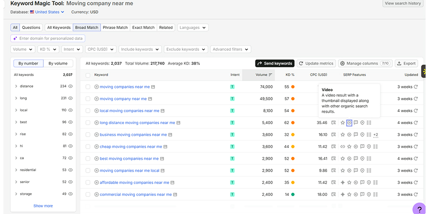Viewport: 429px width, 214px height.
Task: Toggle eye icon for the 'local' group
Action: (71, 110)
